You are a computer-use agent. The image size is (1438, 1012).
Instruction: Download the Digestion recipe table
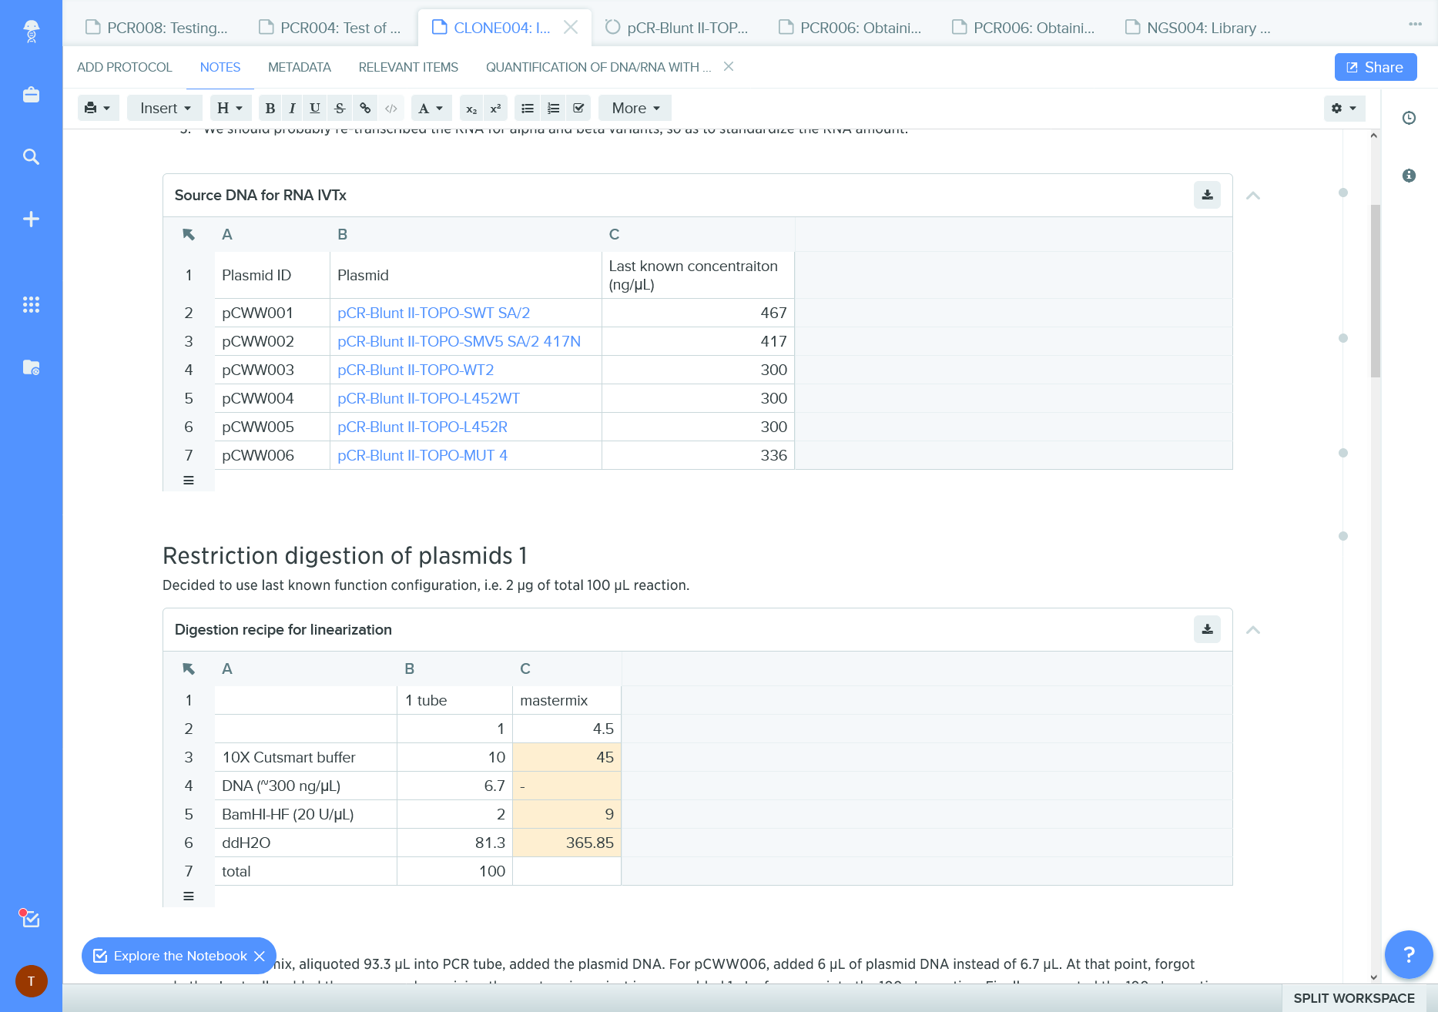[x=1207, y=630]
